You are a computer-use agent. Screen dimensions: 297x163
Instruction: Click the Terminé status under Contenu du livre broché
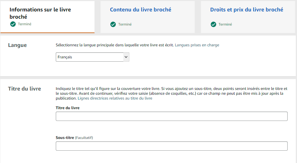tap(125, 24)
